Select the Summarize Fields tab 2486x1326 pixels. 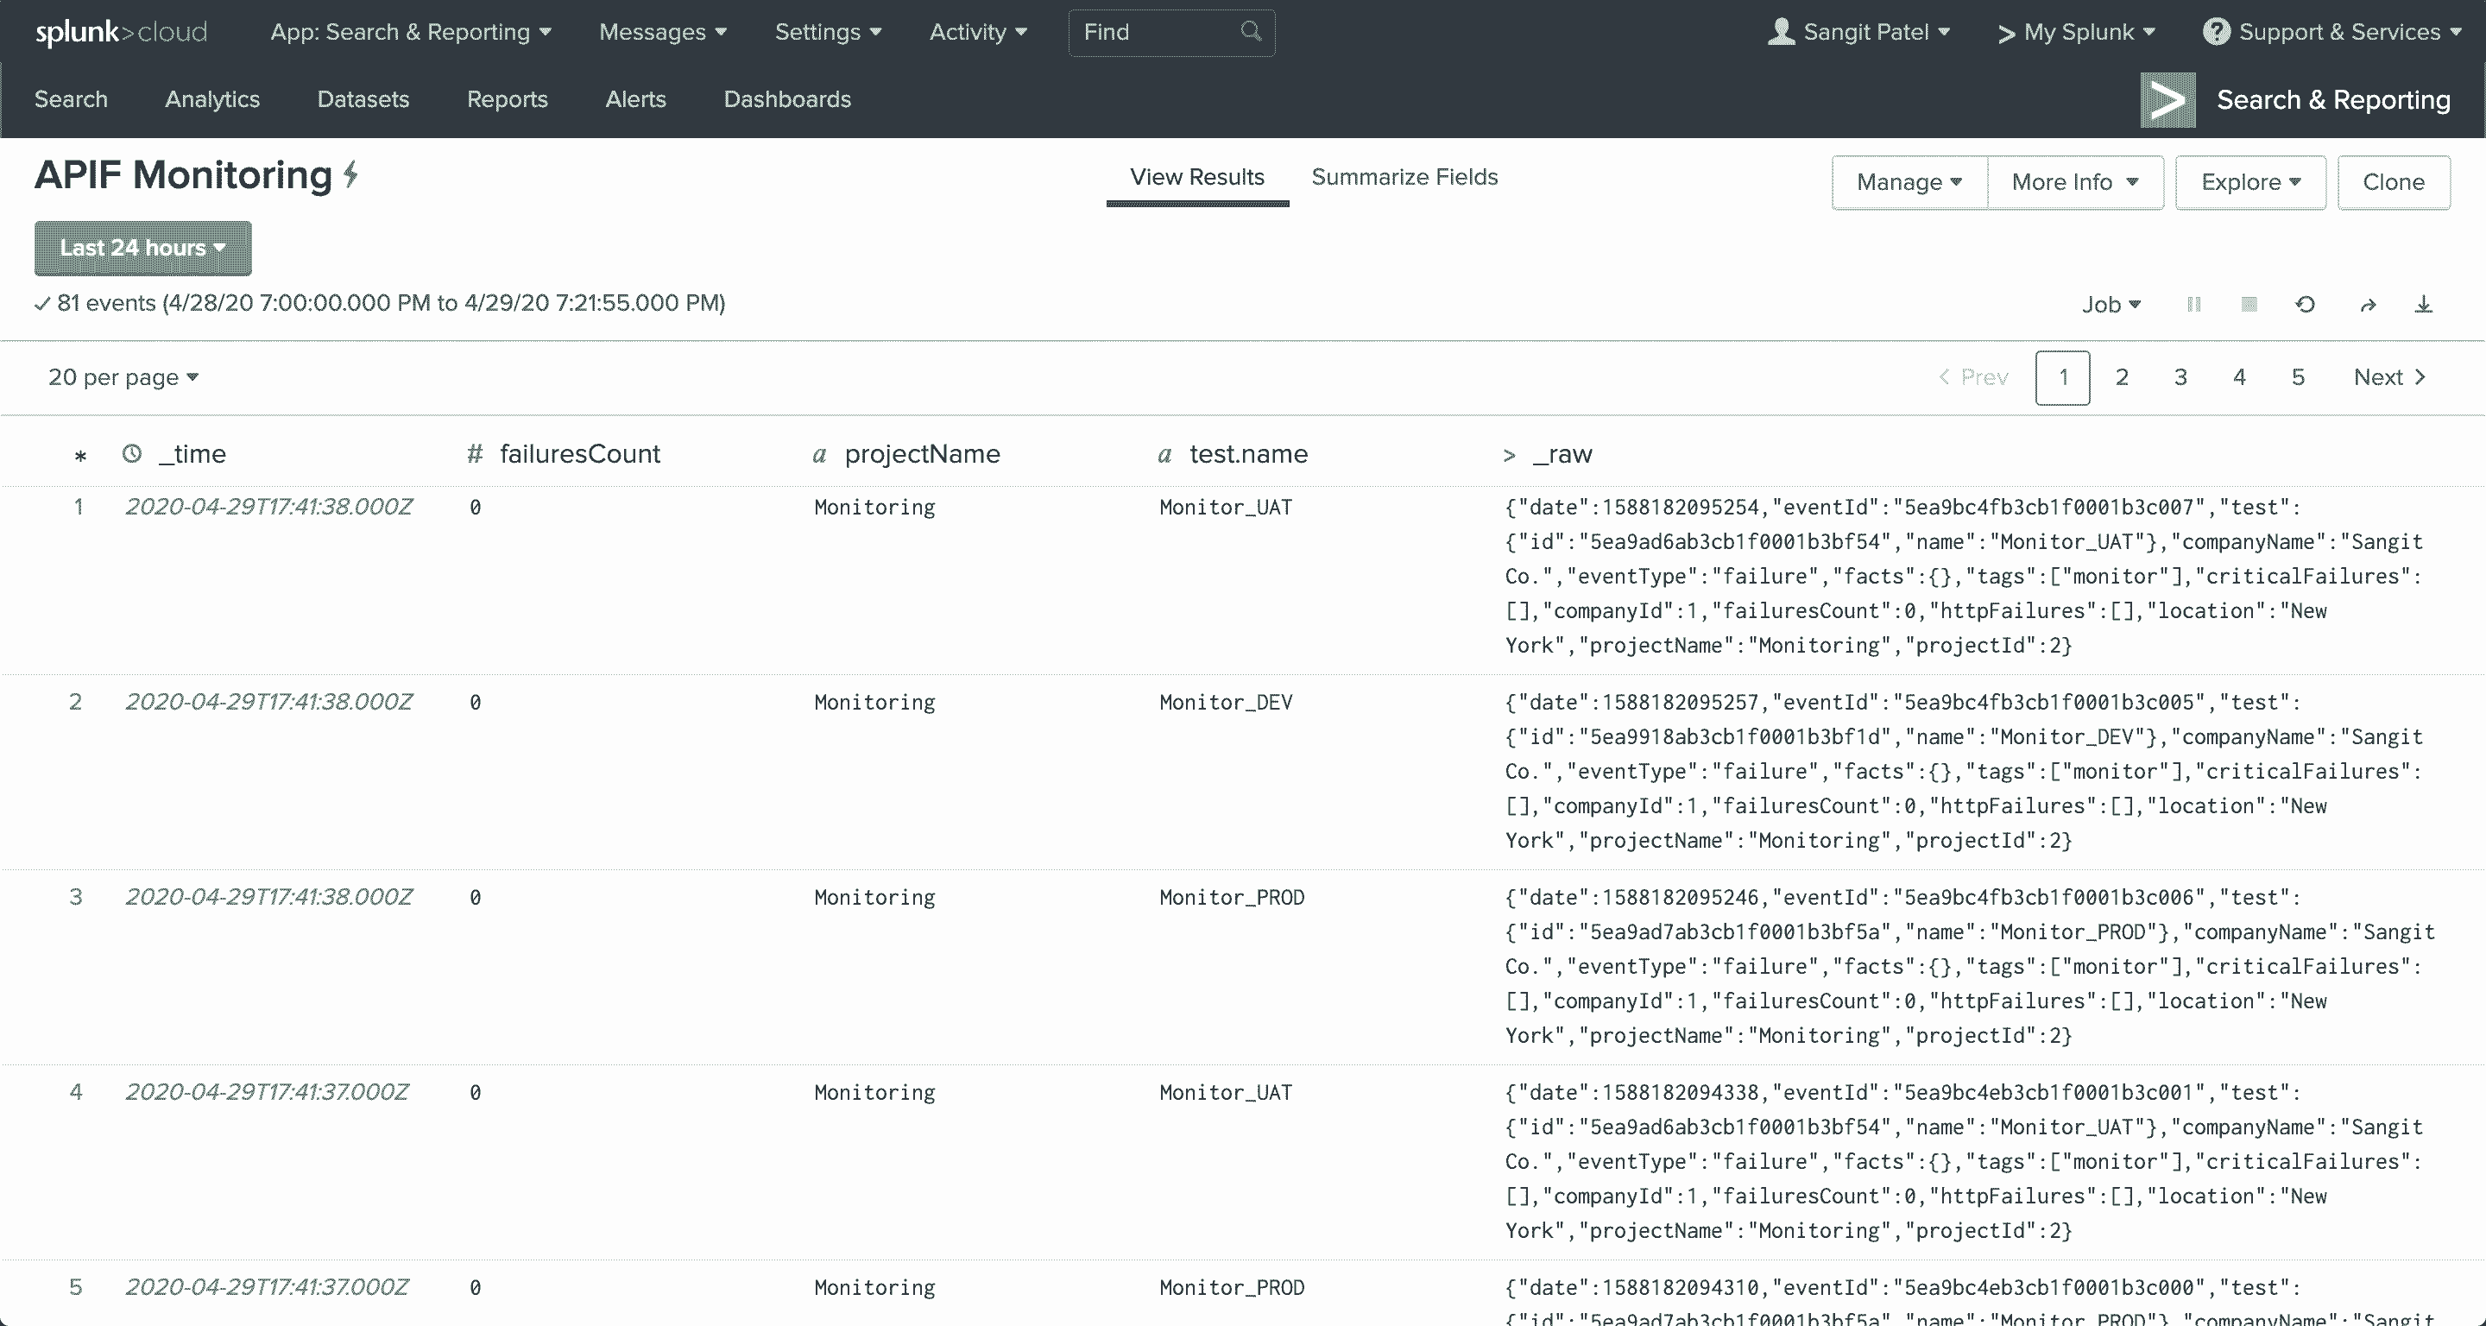coord(1404,176)
